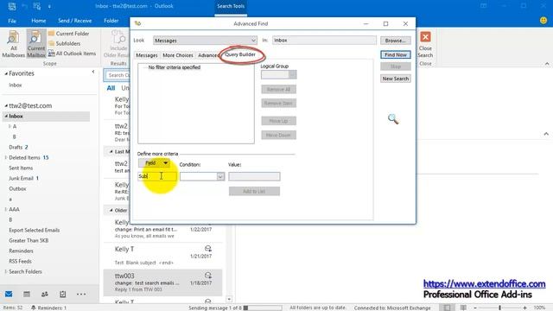The height and width of the screenshot is (311, 553).
Task: Open the Logical Group dropdown
Action: (x=278, y=74)
